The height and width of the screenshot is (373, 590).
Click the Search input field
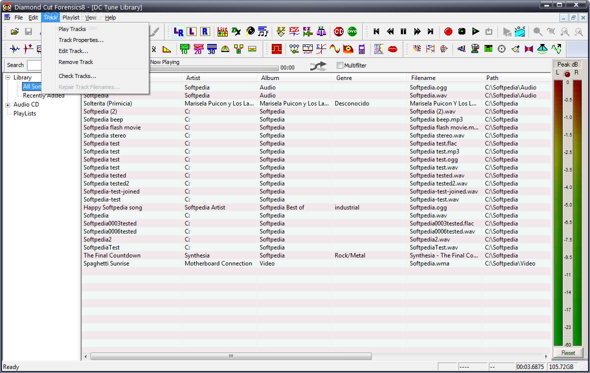click(x=34, y=65)
